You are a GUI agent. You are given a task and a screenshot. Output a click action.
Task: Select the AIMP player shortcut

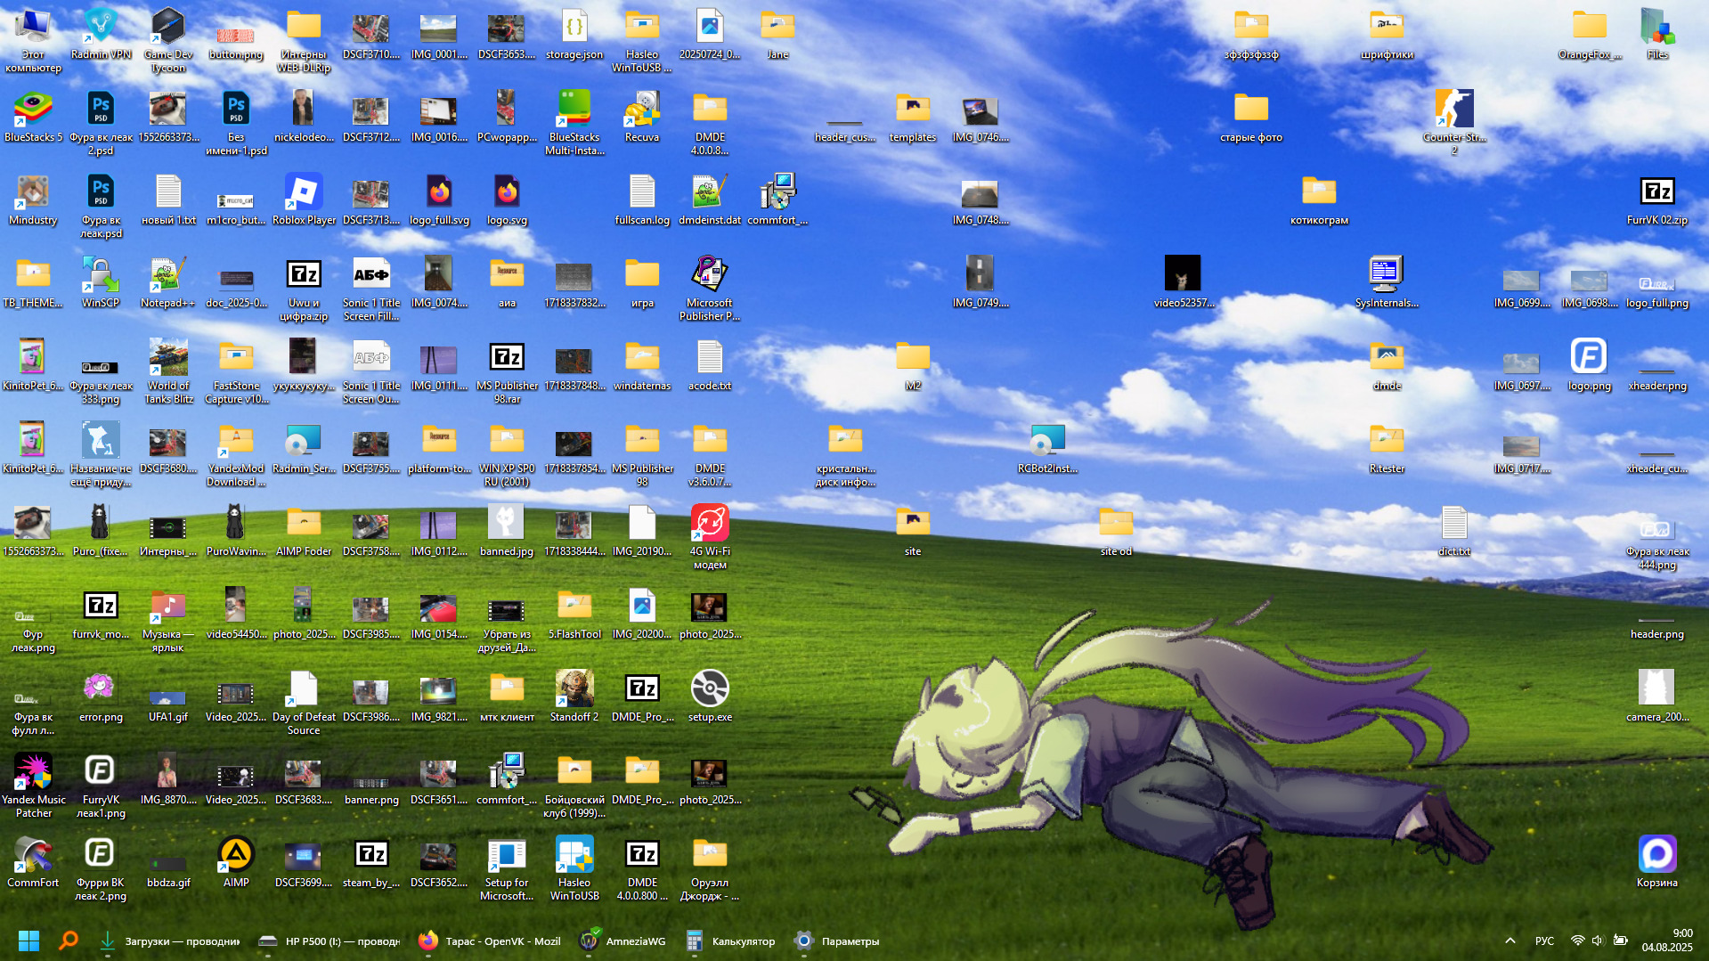point(236,862)
